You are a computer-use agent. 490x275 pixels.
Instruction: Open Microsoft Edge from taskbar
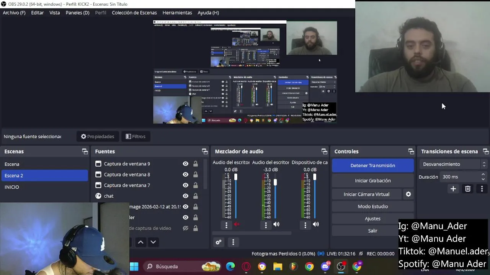[x=230, y=267]
